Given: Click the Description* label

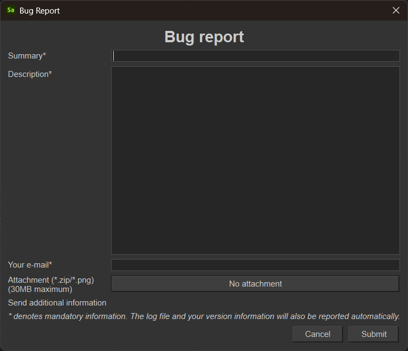Looking at the screenshot, I should pyautogui.click(x=30, y=74).
